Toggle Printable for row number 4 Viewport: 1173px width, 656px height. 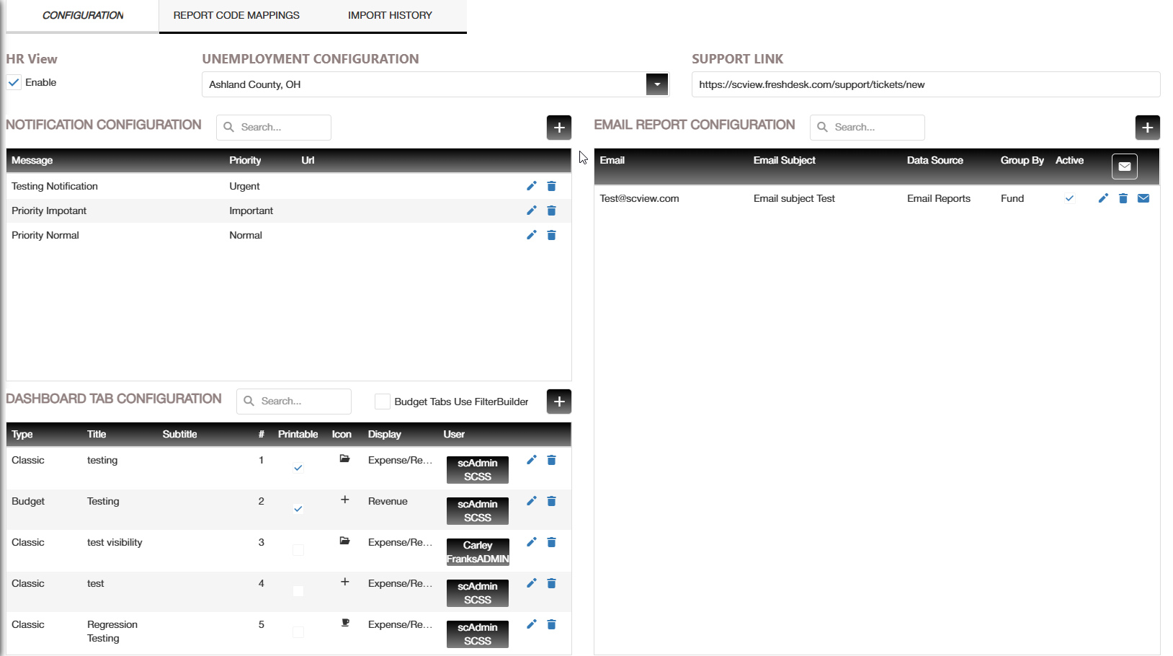point(298,591)
